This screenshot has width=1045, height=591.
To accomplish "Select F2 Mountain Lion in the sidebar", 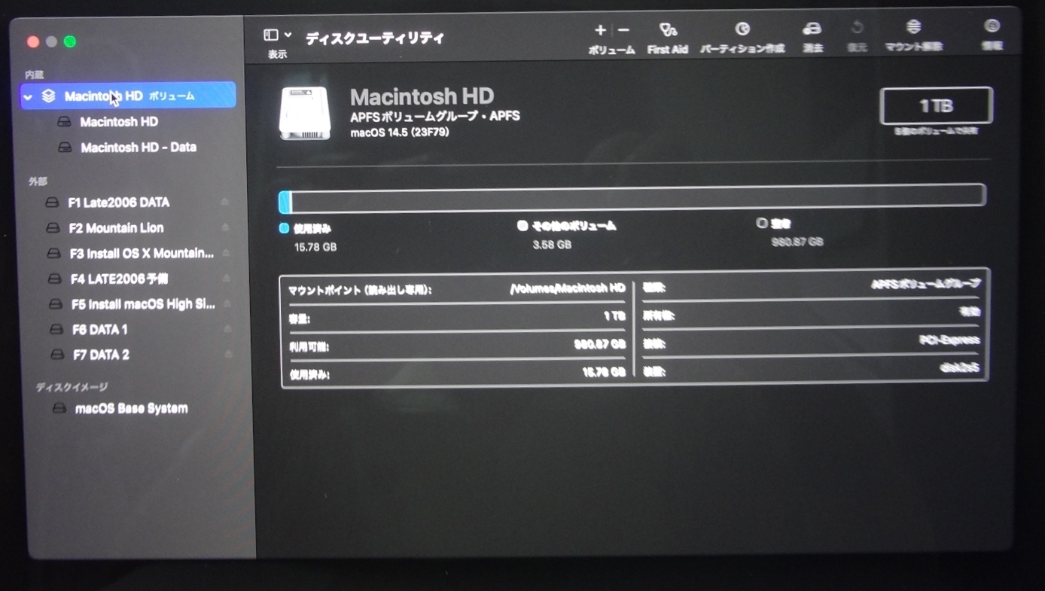I will [116, 228].
